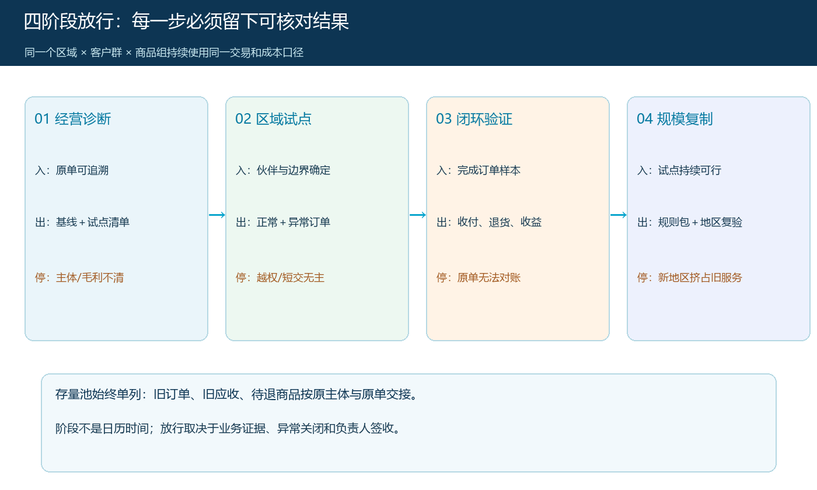Select the note line starting '存量池始终单列'
This screenshot has height=490, width=817.
pos(238,394)
